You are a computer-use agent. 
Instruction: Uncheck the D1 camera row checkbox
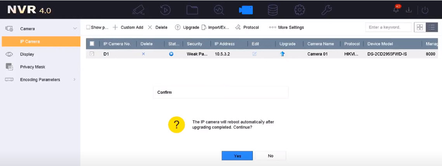tap(92, 54)
